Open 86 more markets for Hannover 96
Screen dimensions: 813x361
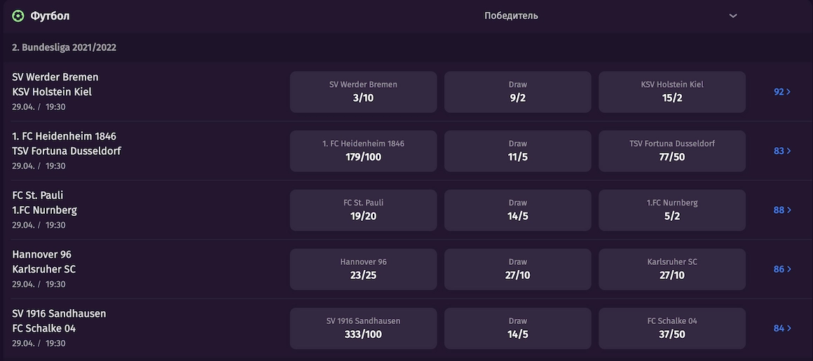(782, 269)
